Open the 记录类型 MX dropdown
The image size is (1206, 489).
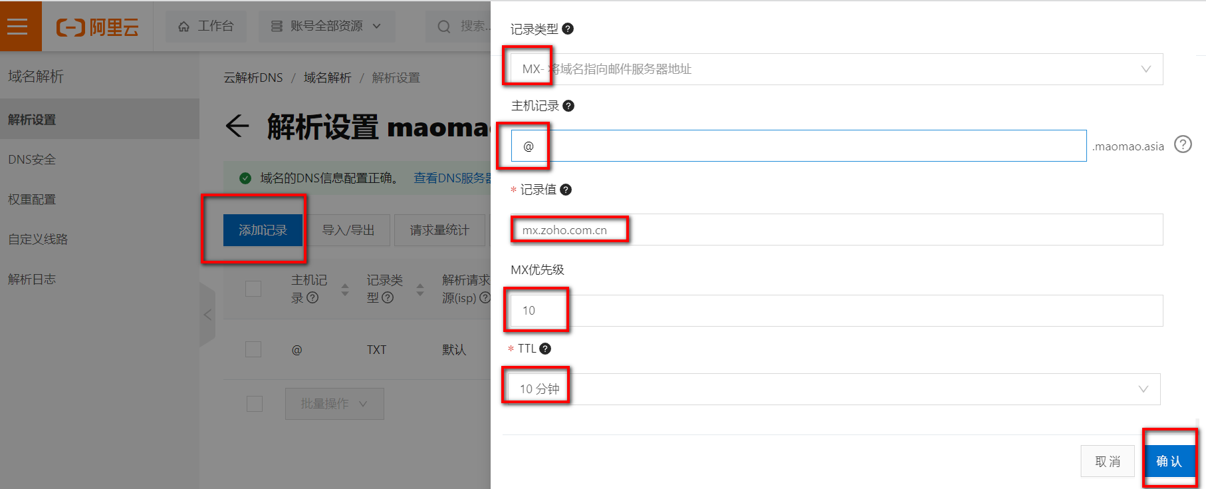click(836, 69)
